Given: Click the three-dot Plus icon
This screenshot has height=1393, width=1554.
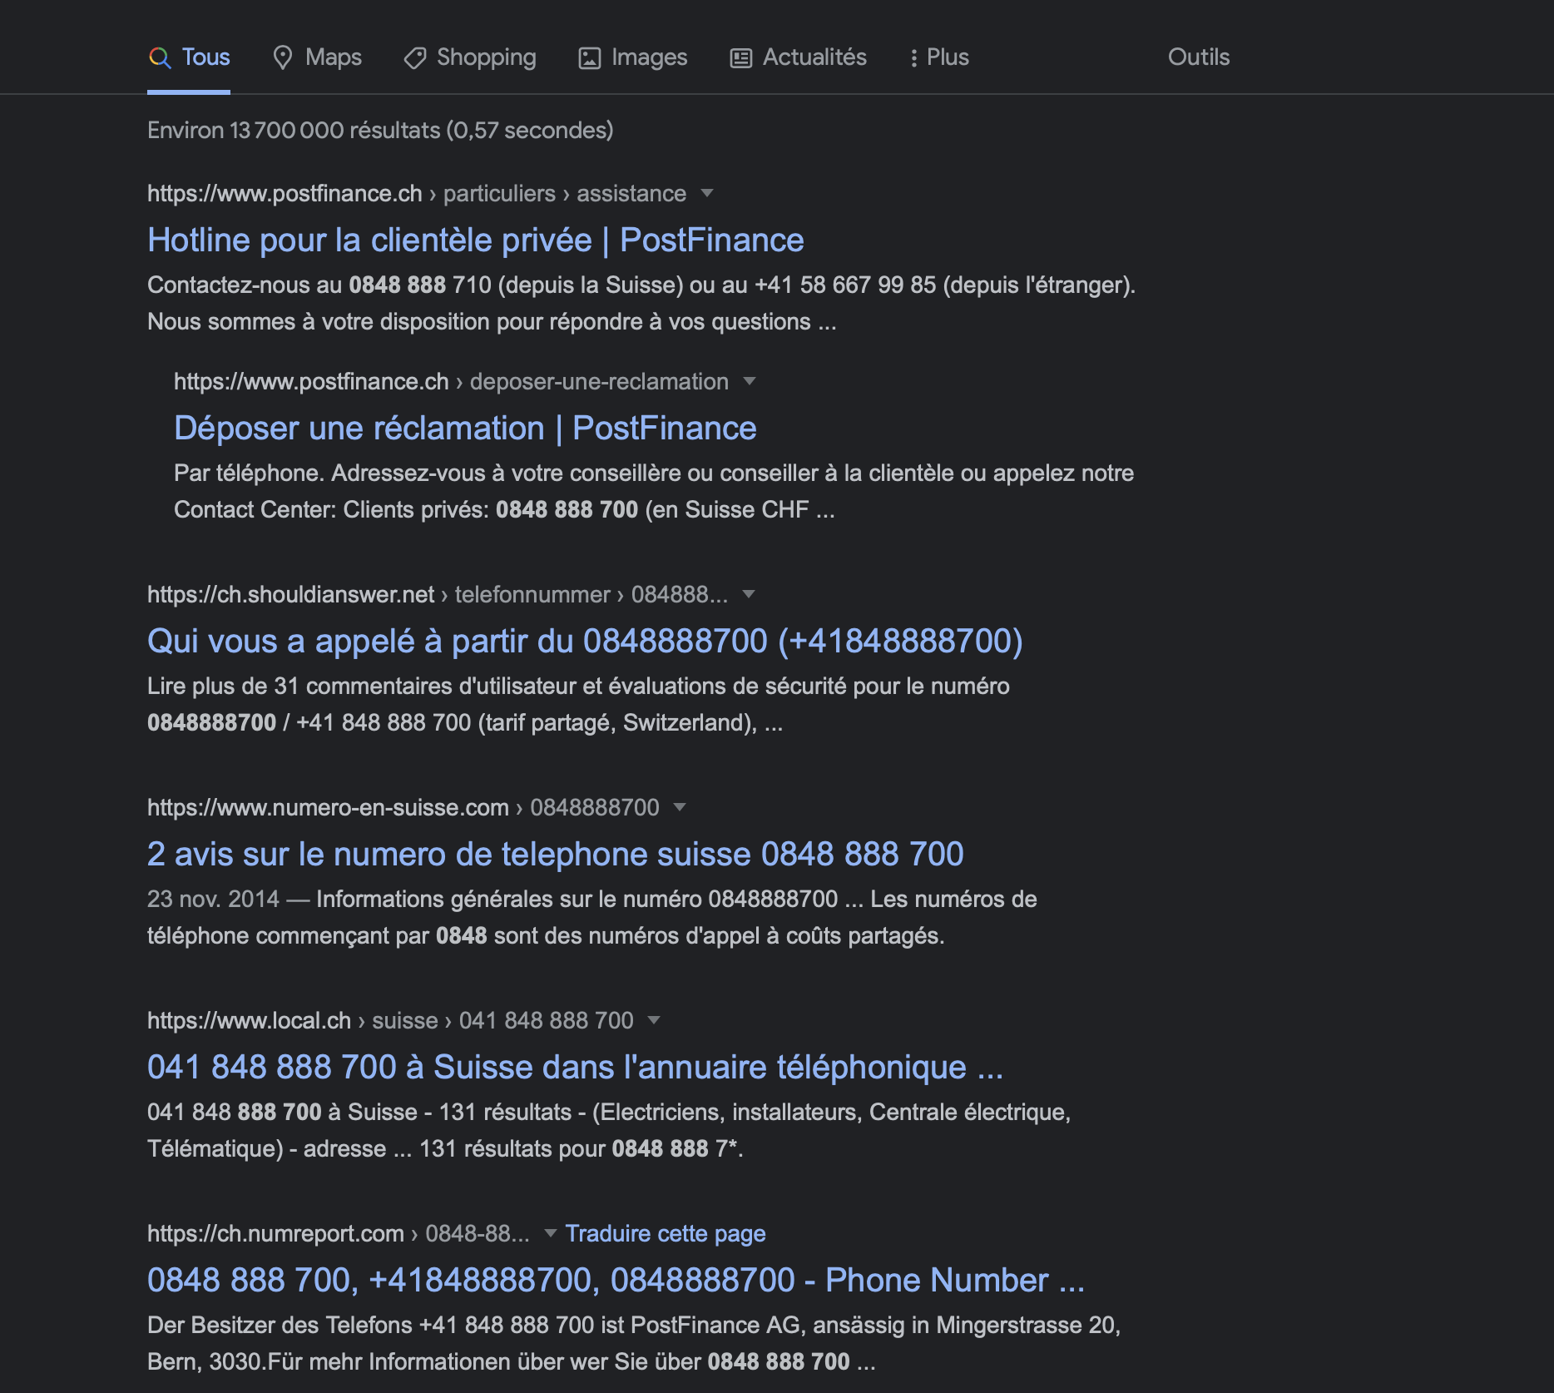Looking at the screenshot, I should pyautogui.click(x=913, y=57).
